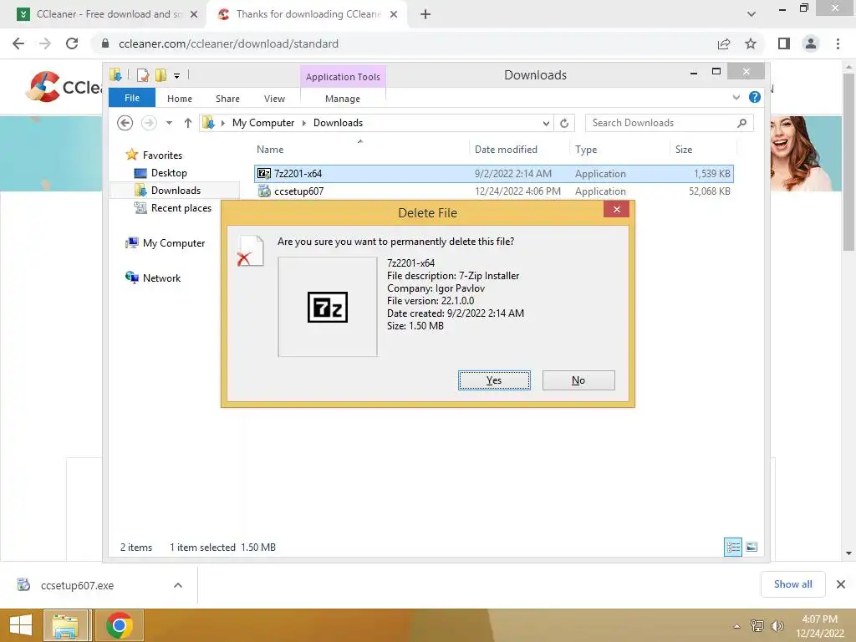Close the Delete File dialog

tap(616, 209)
